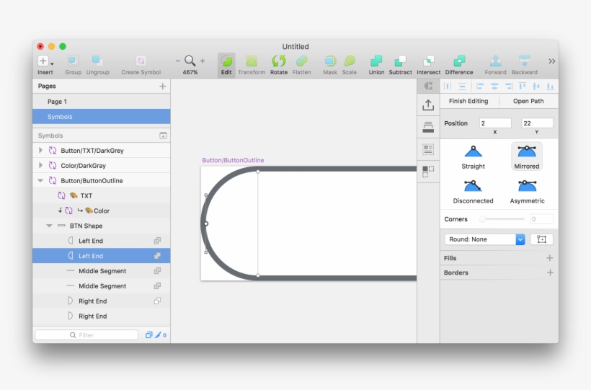Click the Create Symbol icon

(x=141, y=61)
